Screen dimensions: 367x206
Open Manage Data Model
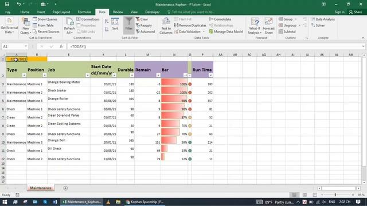tap(225, 31)
